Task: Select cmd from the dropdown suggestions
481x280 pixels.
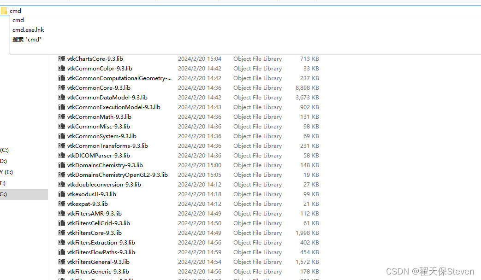Action: click(x=18, y=20)
